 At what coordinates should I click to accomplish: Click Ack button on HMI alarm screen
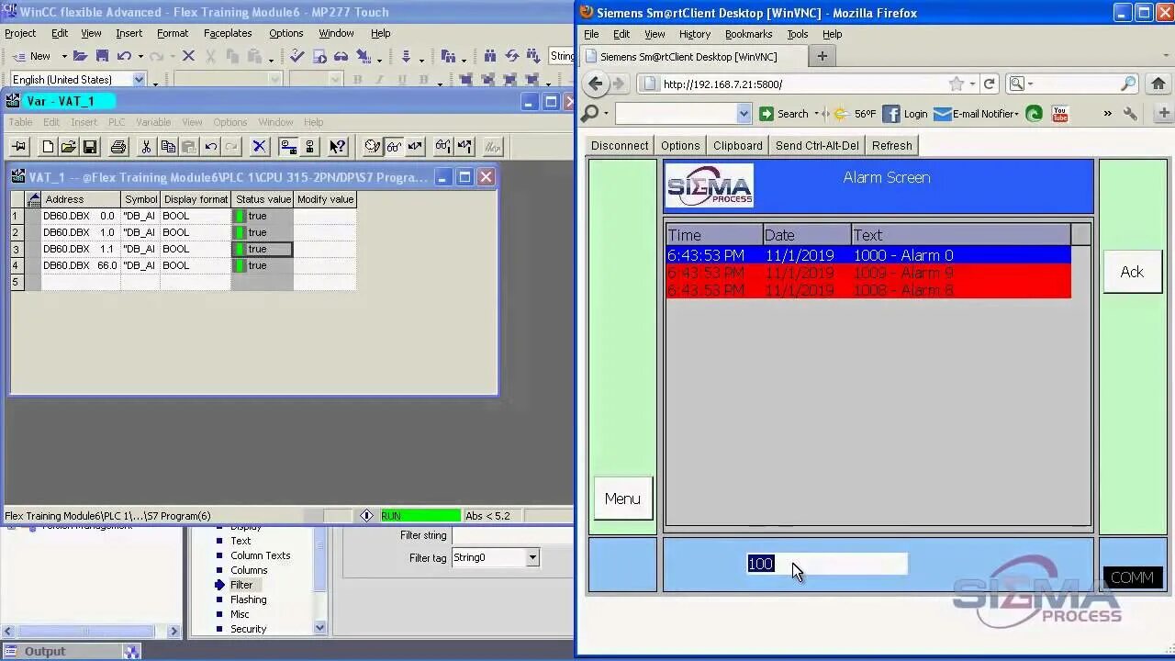point(1132,272)
